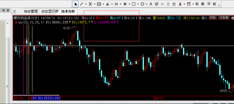Click the 4142 high price label
The width and height of the screenshot is (234, 104).
pyautogui.click(x=67, y=28)
